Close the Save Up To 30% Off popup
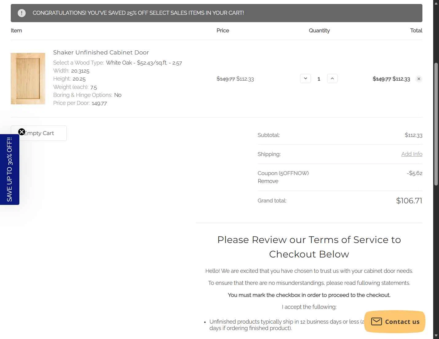The image size is (439, 339). click(x=22, y=132)
